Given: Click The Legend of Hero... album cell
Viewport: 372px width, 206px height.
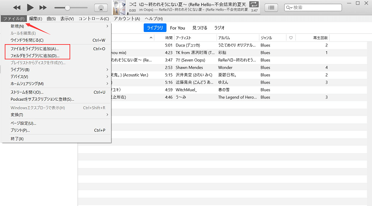Looking at the screenshot, I should point(238,97).
